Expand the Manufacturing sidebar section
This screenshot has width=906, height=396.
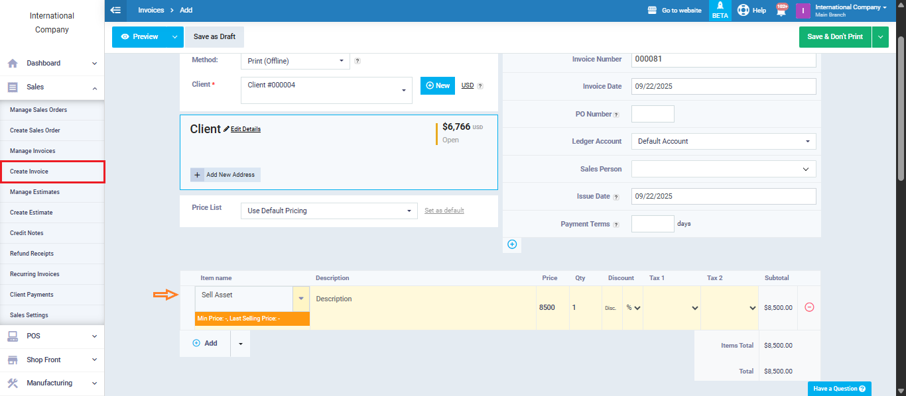[x=52, y=383]
